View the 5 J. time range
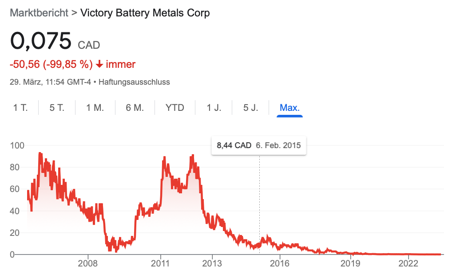Viewport: 468px width, 278px height. [250, 108]
